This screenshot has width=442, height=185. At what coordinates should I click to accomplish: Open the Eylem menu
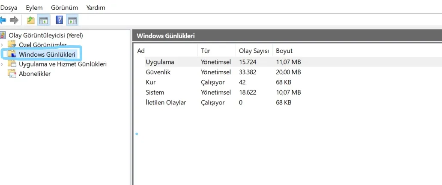[34, 8]
